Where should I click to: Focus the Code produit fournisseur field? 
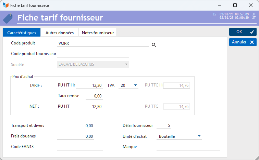pos(93,54)
